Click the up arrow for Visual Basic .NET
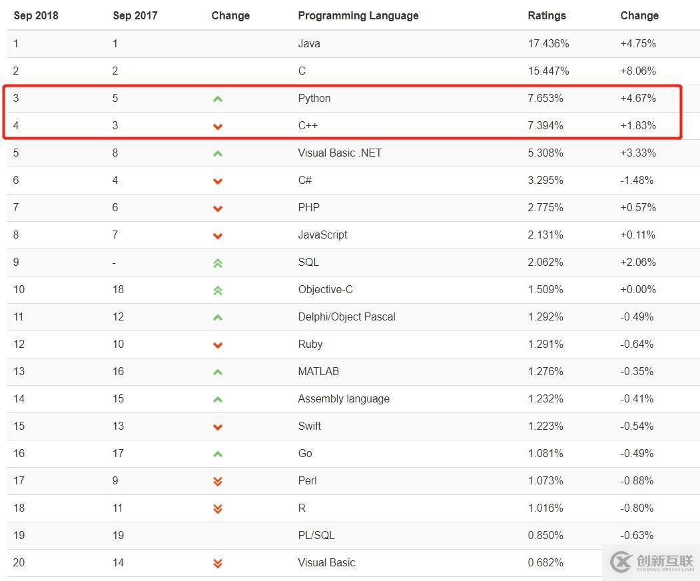 click(217, 153)
